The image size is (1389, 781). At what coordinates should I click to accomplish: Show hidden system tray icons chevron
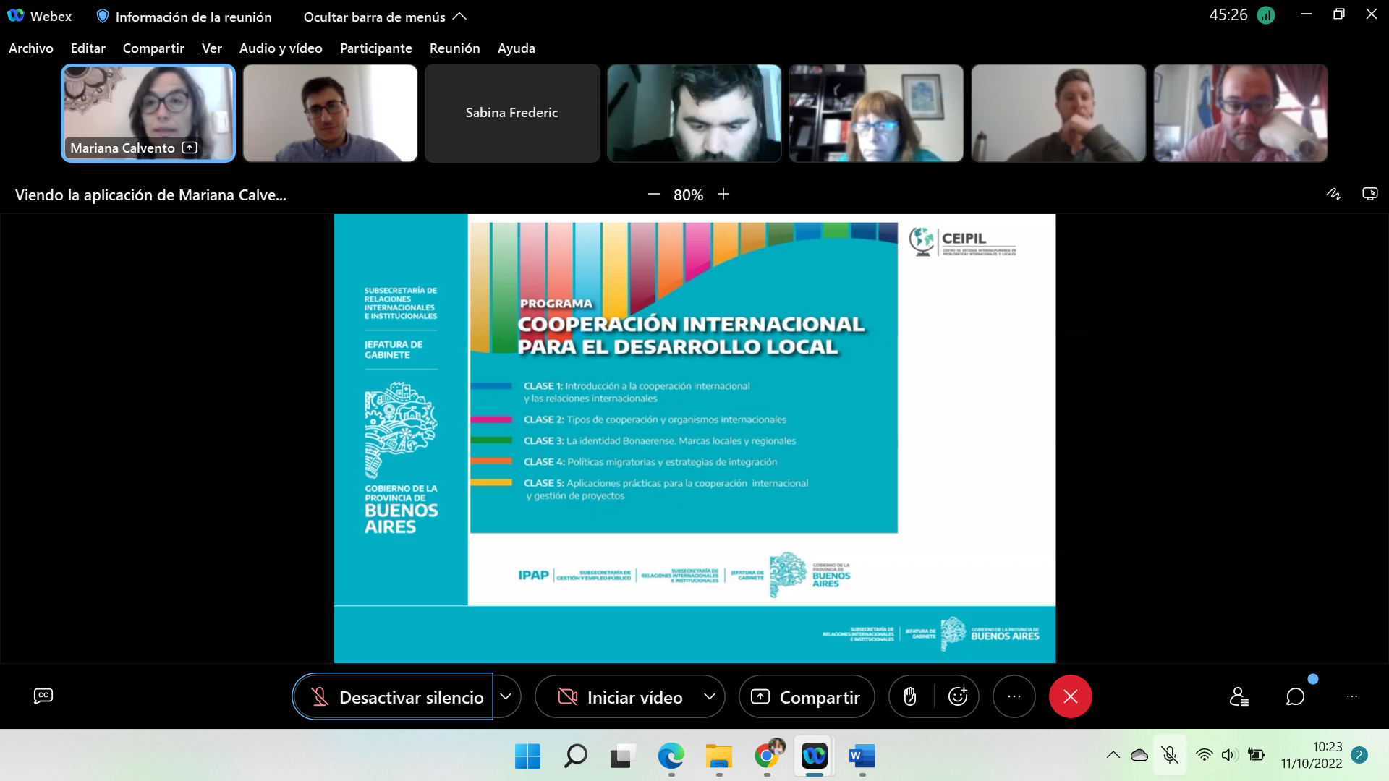click(x=1113, y=756)
